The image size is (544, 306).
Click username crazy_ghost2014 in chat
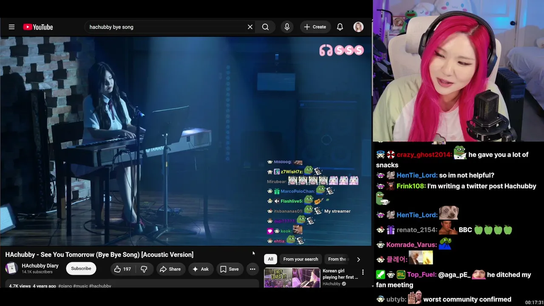pos(423,155)
